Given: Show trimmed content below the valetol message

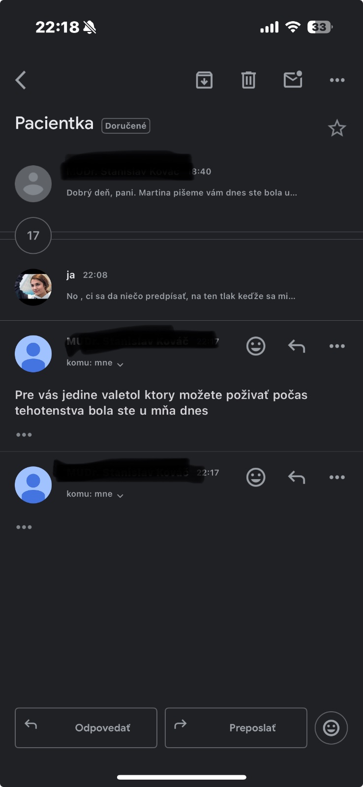Looking at the screenshot, I should [x=24, y=435].
